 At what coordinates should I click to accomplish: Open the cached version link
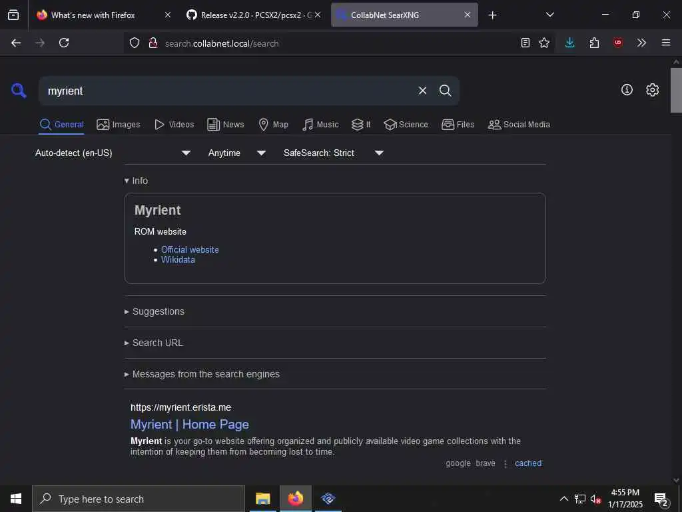(x=528, y=463)
